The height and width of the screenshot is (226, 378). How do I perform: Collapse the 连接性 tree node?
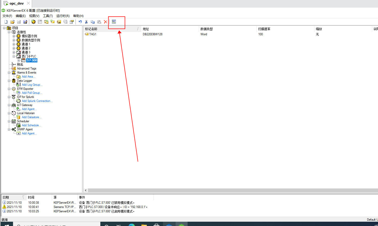8,32
